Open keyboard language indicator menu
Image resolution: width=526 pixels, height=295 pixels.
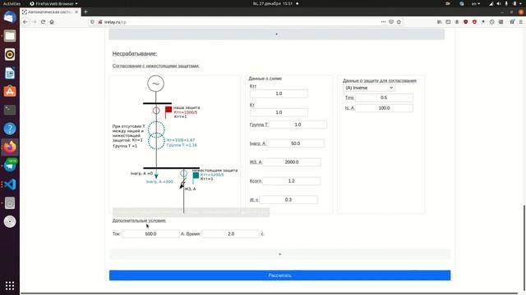tap(476, 3)
